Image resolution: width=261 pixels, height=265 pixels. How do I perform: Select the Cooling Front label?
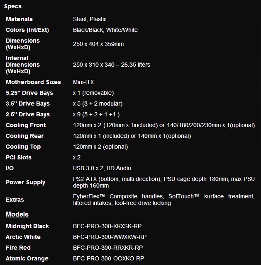click(26, 125)
